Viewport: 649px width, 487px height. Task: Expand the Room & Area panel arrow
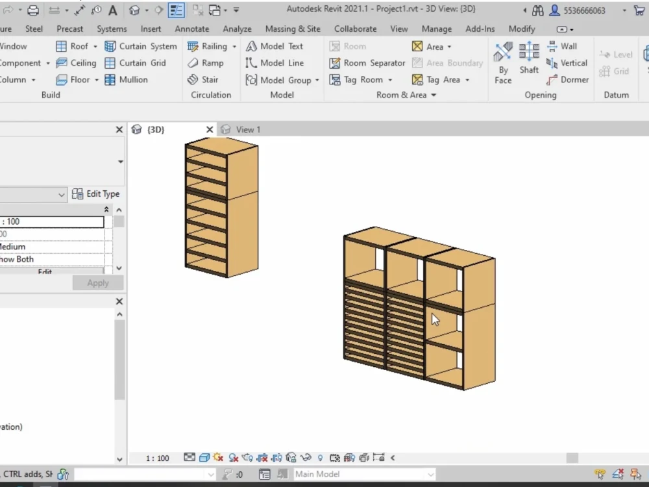pos(434,95)
